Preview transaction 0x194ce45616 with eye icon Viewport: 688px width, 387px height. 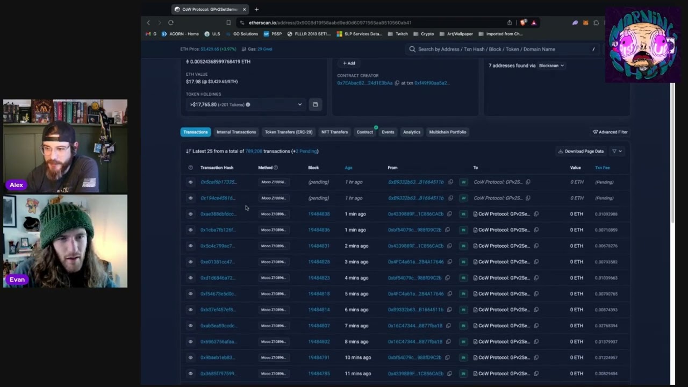tap(190, 198)
